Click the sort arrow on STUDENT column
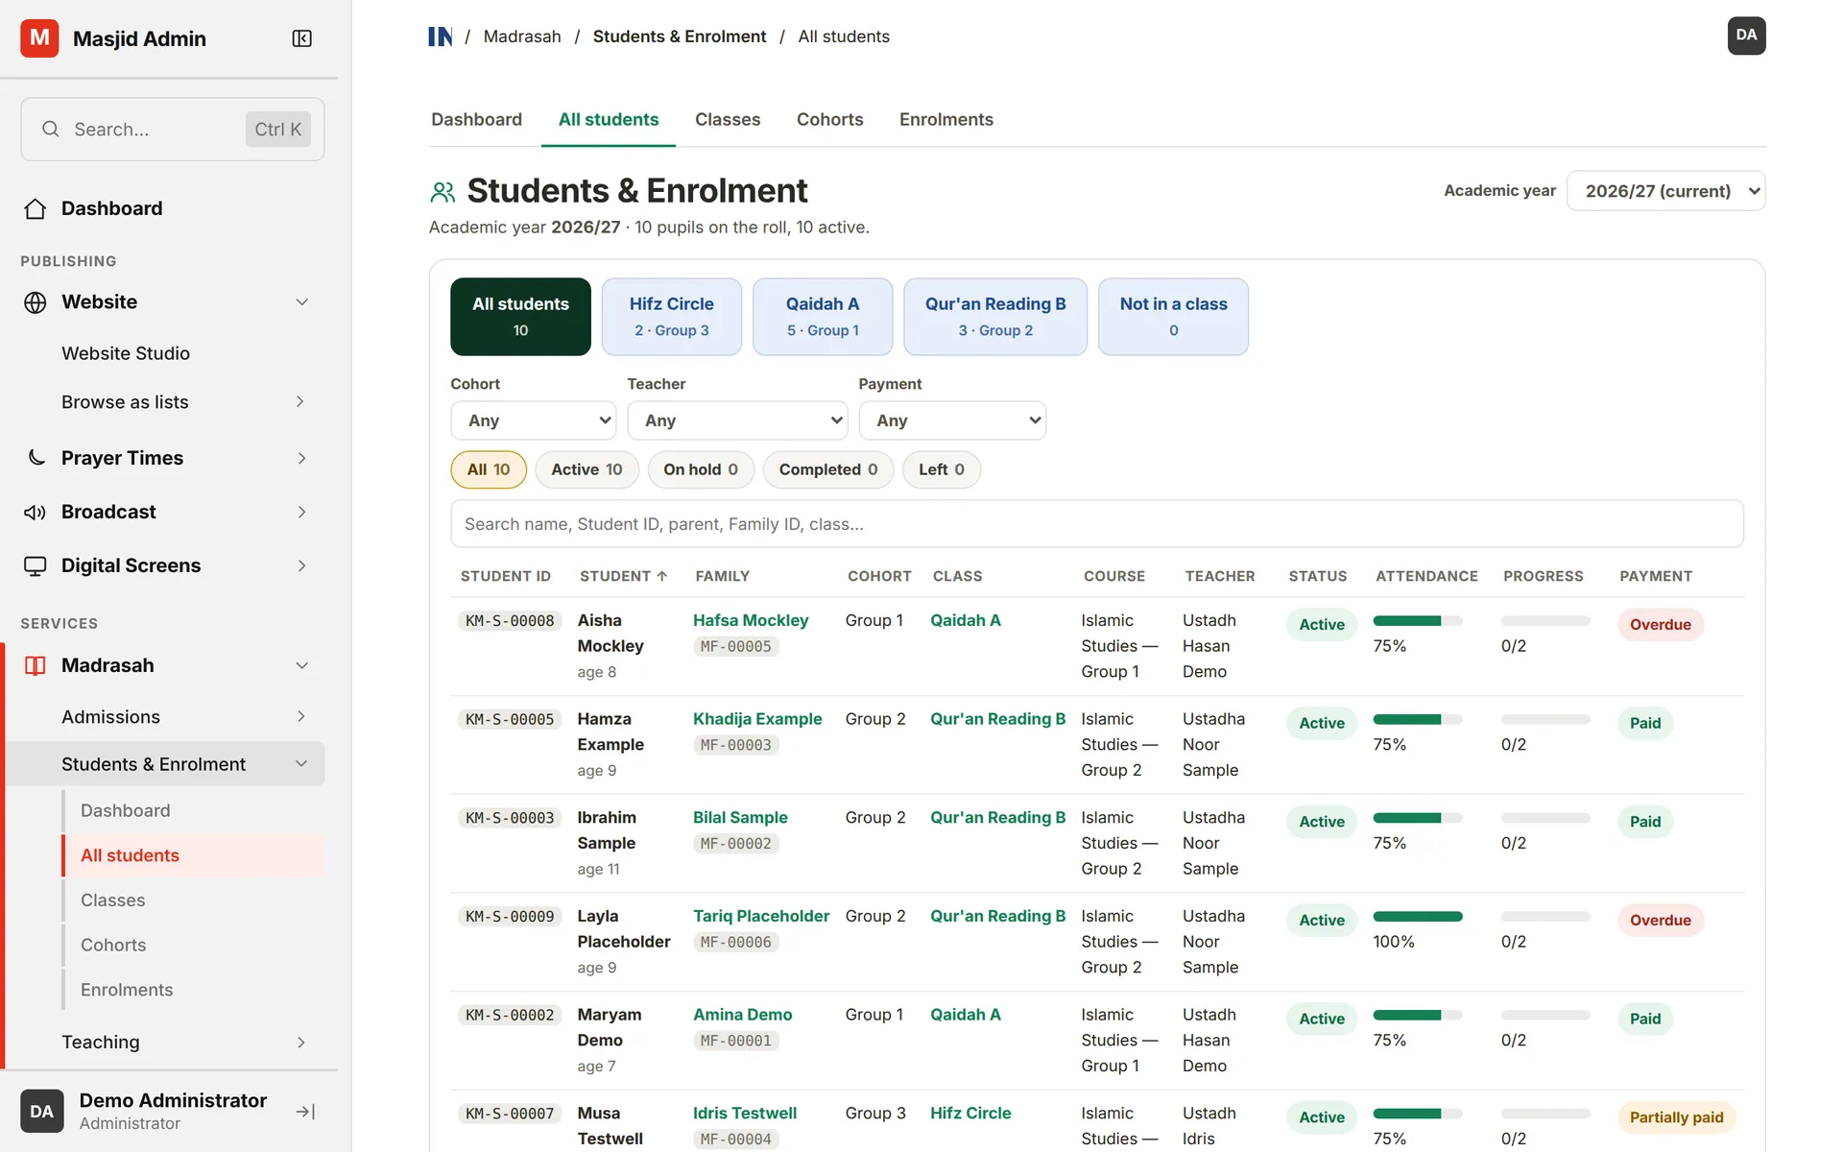1843x1152 pixels. [x=662, y=576]
